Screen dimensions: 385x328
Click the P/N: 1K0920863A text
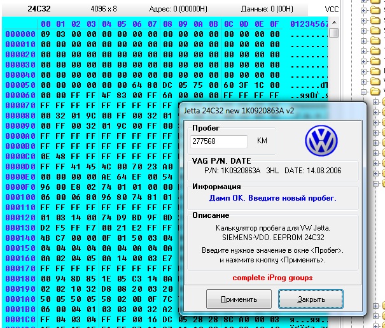coord(232,171)
